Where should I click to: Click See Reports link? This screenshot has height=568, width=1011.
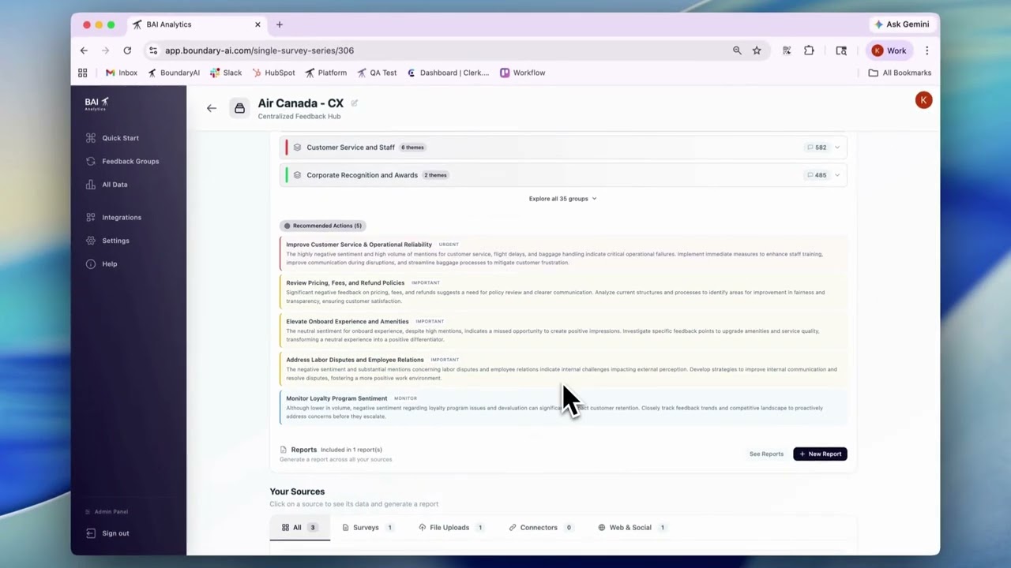766,454
